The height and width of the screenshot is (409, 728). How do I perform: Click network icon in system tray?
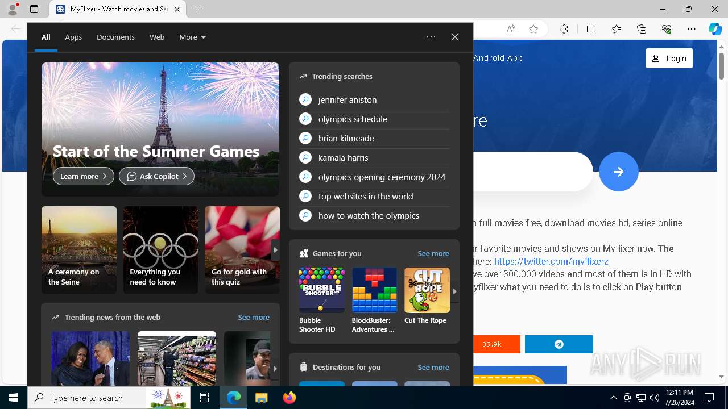pyautogui.click(x=641, y=398)
